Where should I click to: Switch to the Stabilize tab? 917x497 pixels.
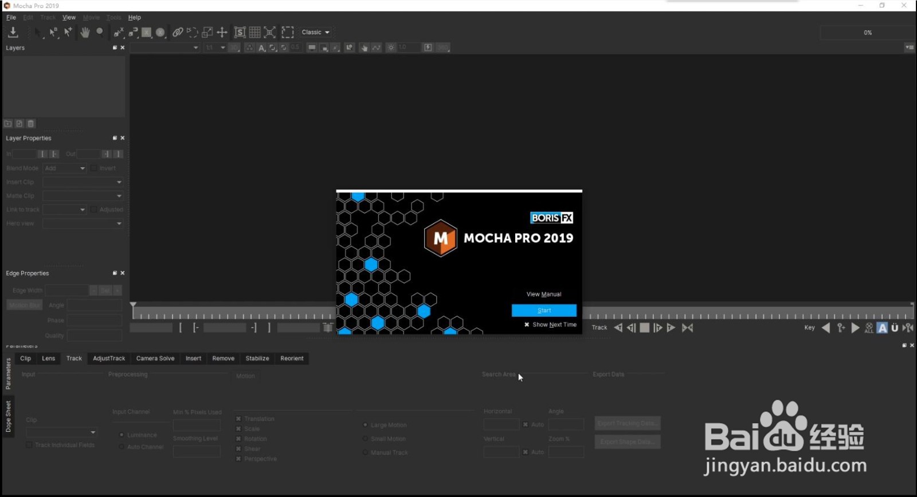click(x=257, y=358)
